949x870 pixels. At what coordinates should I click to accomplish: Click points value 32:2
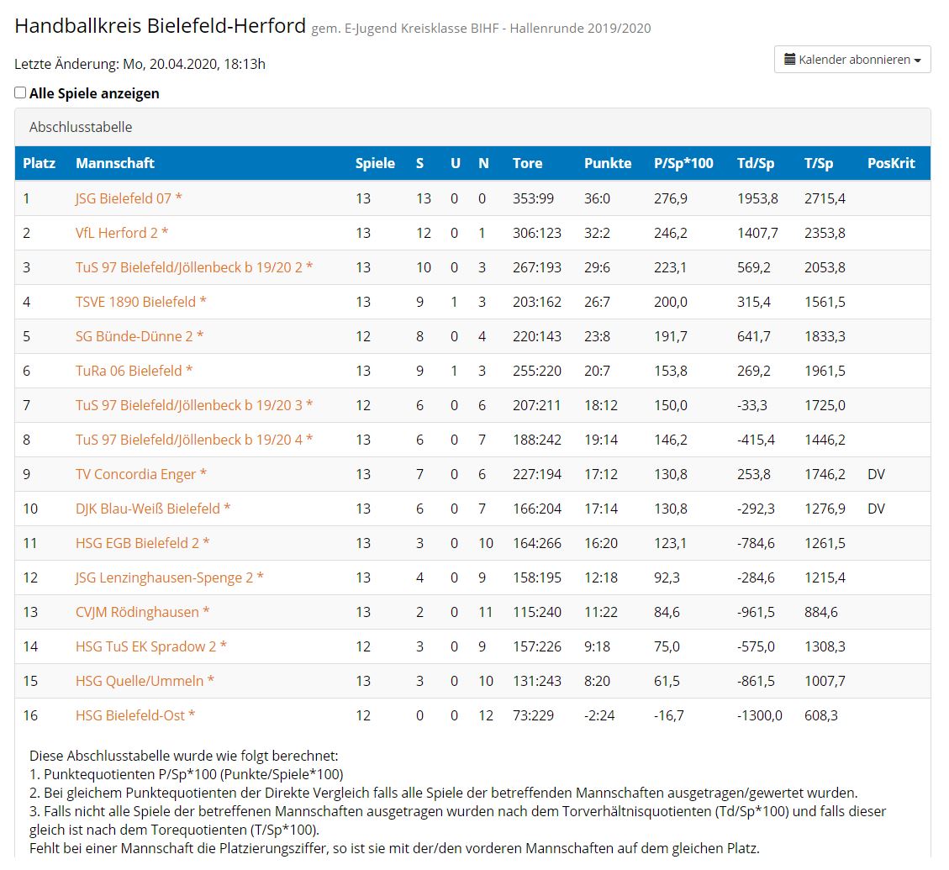pos(597,233)
